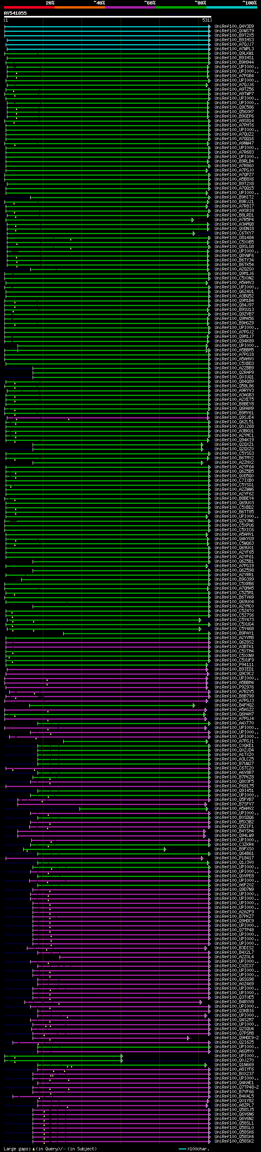
Task: Select the AV541855 query name label
Action: (x=15, y=13)
